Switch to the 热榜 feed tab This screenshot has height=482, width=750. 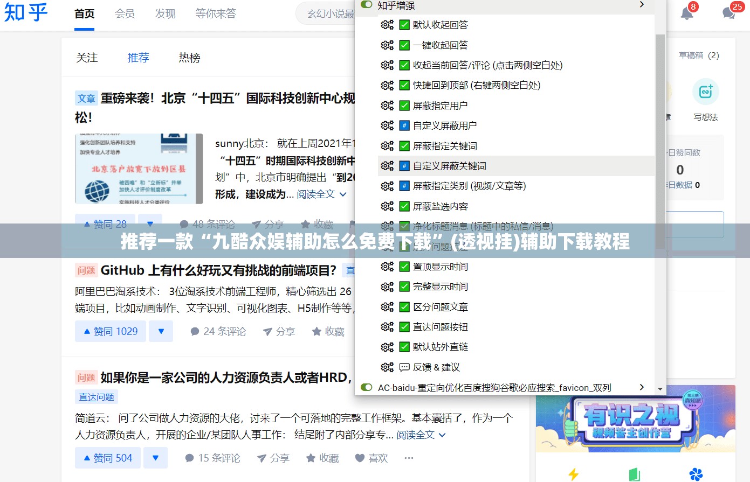click(x=189, y=58)
